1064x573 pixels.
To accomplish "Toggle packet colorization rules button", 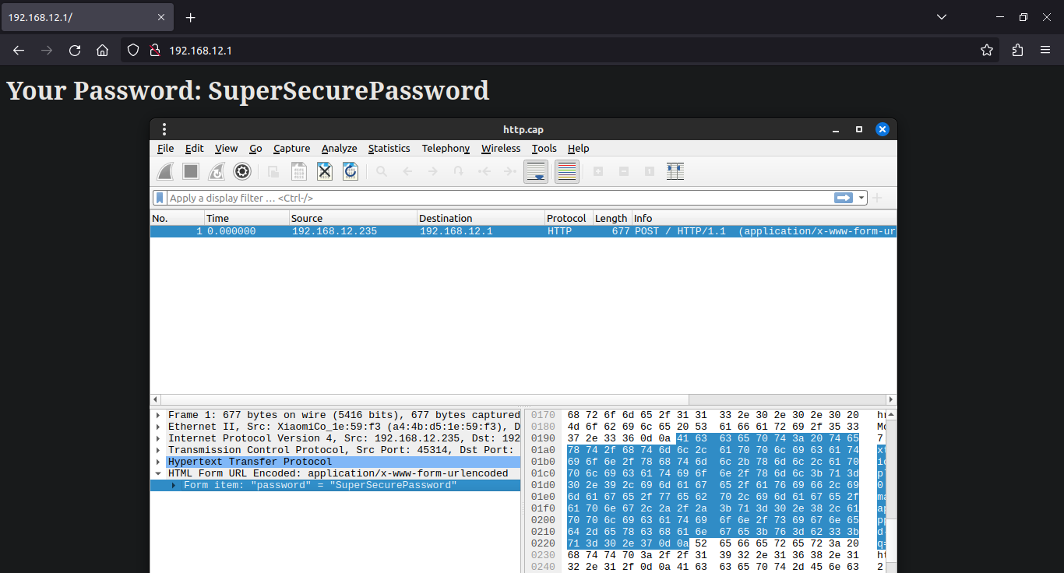I will (x=567, y=171).
